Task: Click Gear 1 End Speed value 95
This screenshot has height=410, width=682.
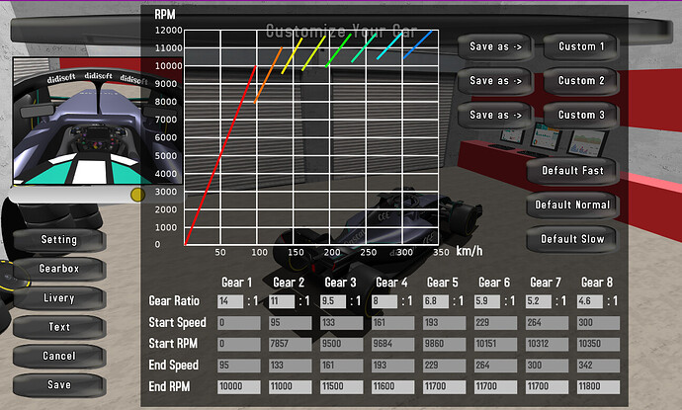Action: tap(239, 366)
